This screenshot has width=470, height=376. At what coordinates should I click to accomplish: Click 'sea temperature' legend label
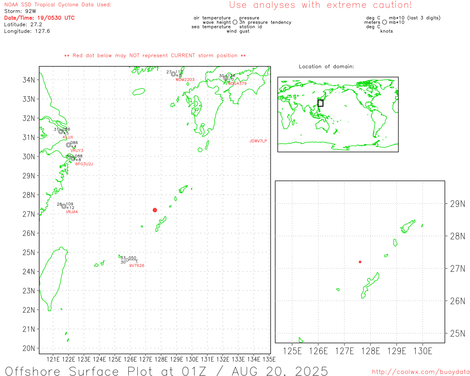pyautogui.click(x=211, y=27)
